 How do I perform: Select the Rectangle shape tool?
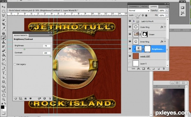pyautogui.click(x=4, y=82)
